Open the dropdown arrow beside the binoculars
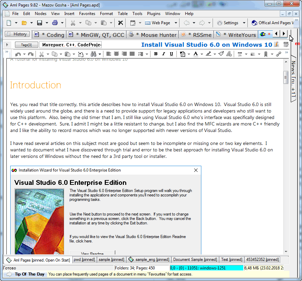The width and height of the screenshot is (302, 281). (x=100, y=54)
